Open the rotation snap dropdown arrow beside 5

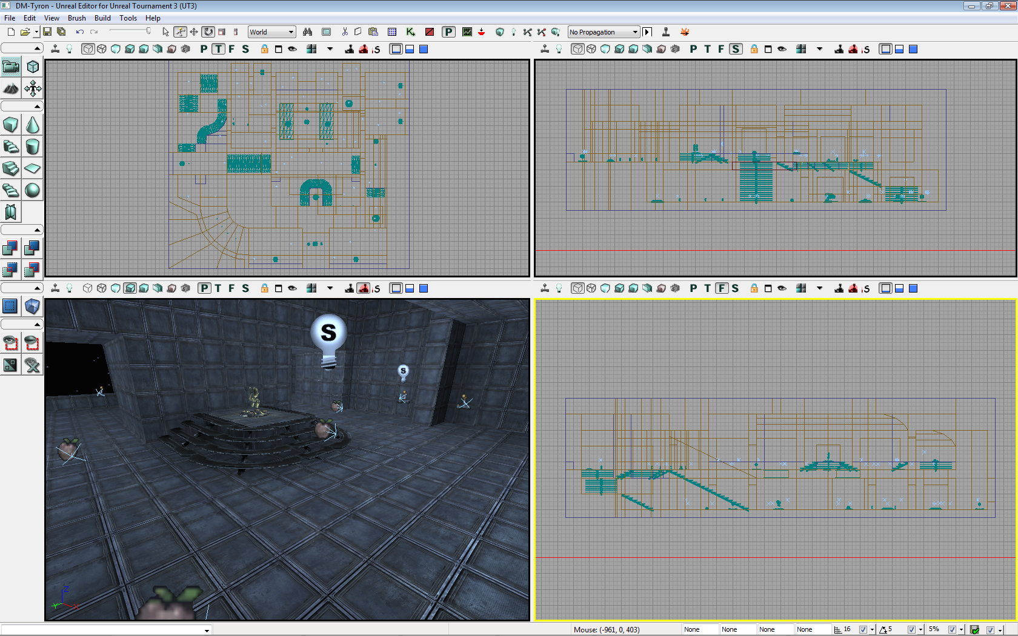(x=920, y=630)
